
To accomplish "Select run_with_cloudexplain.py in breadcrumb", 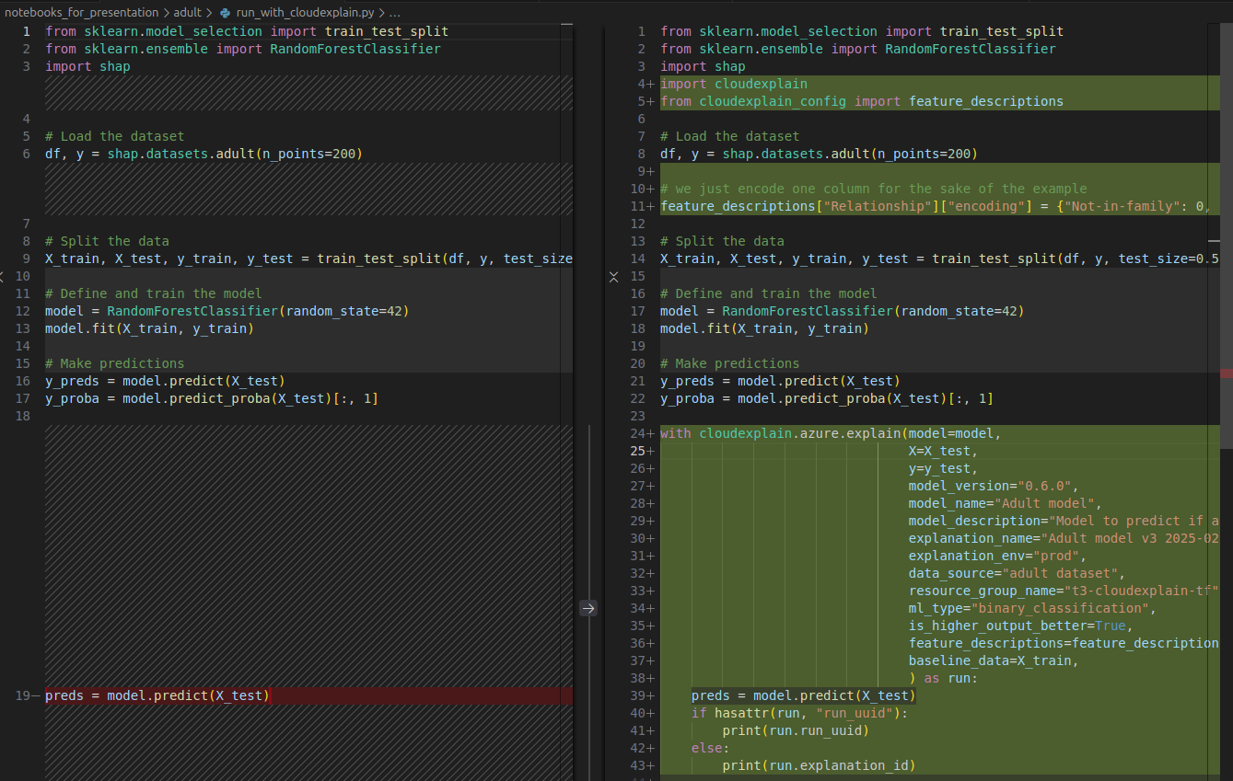I will pyautogui.click(x=305, y=13).
